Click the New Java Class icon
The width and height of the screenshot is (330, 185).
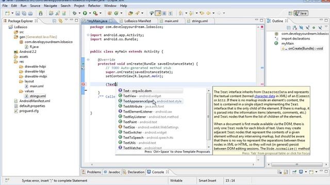point(116,13)
